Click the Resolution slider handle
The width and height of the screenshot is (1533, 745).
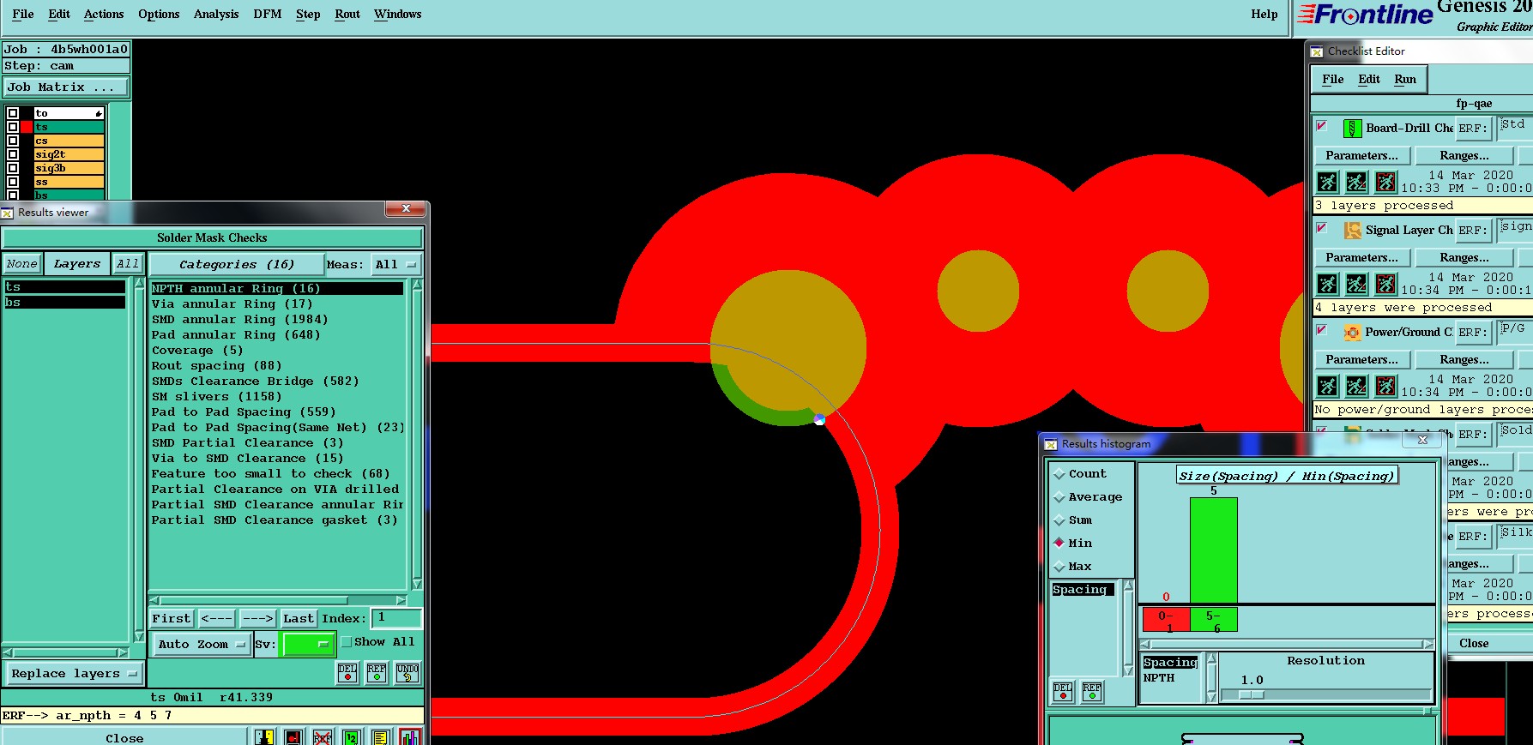point(1252,695)
